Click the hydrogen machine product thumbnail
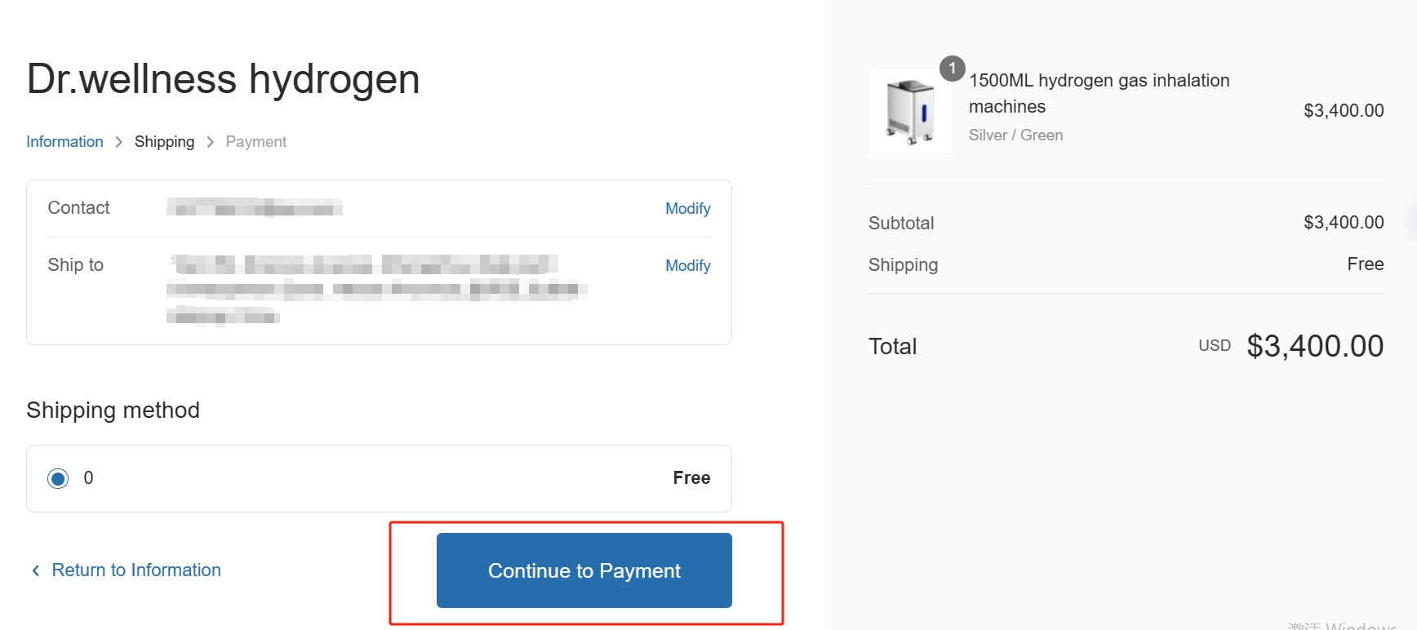 (x=910, y=111)
